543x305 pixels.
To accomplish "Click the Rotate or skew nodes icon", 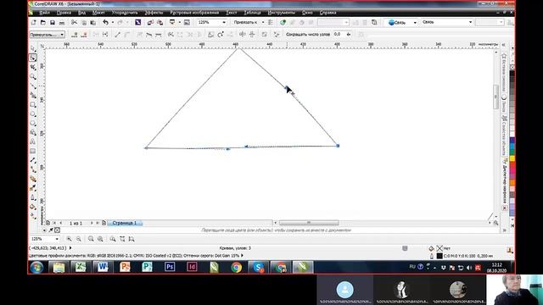I will pyautogui.click(x=221, y=35).
